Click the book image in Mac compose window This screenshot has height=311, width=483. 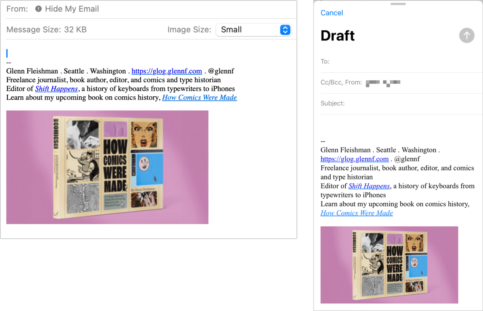pos(107,167)
